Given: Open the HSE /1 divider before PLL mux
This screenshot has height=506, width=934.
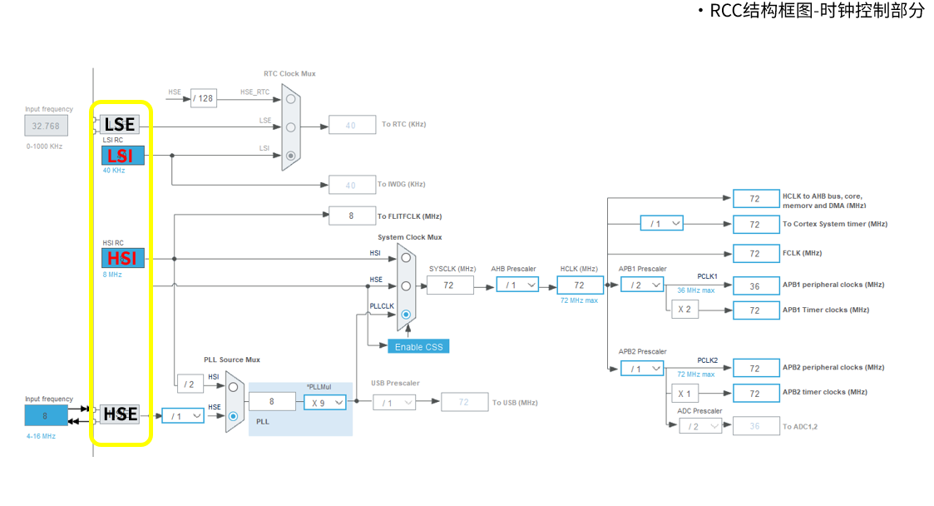Looking at the screenshot, I should click(183, 416).
